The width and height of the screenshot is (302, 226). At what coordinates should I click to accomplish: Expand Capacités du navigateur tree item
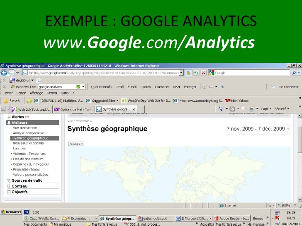(x=11, y=164)
